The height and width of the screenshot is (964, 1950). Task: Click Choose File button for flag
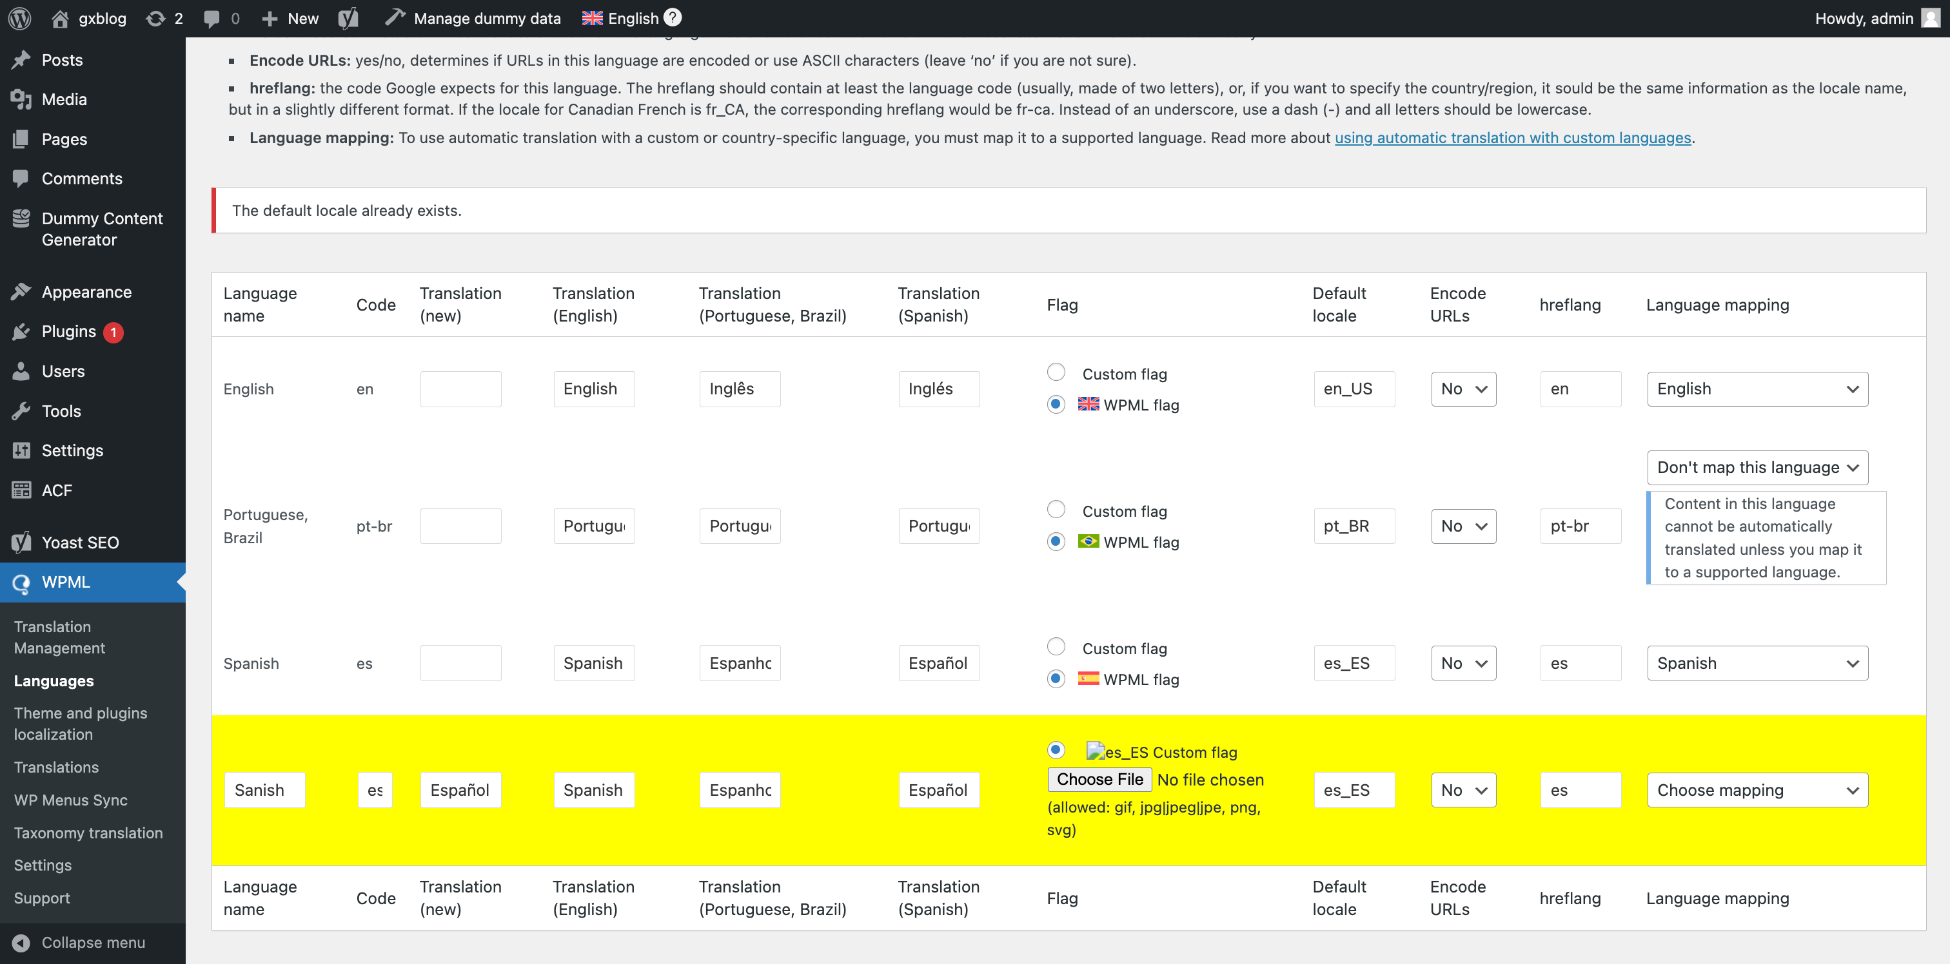[1099, 779]
